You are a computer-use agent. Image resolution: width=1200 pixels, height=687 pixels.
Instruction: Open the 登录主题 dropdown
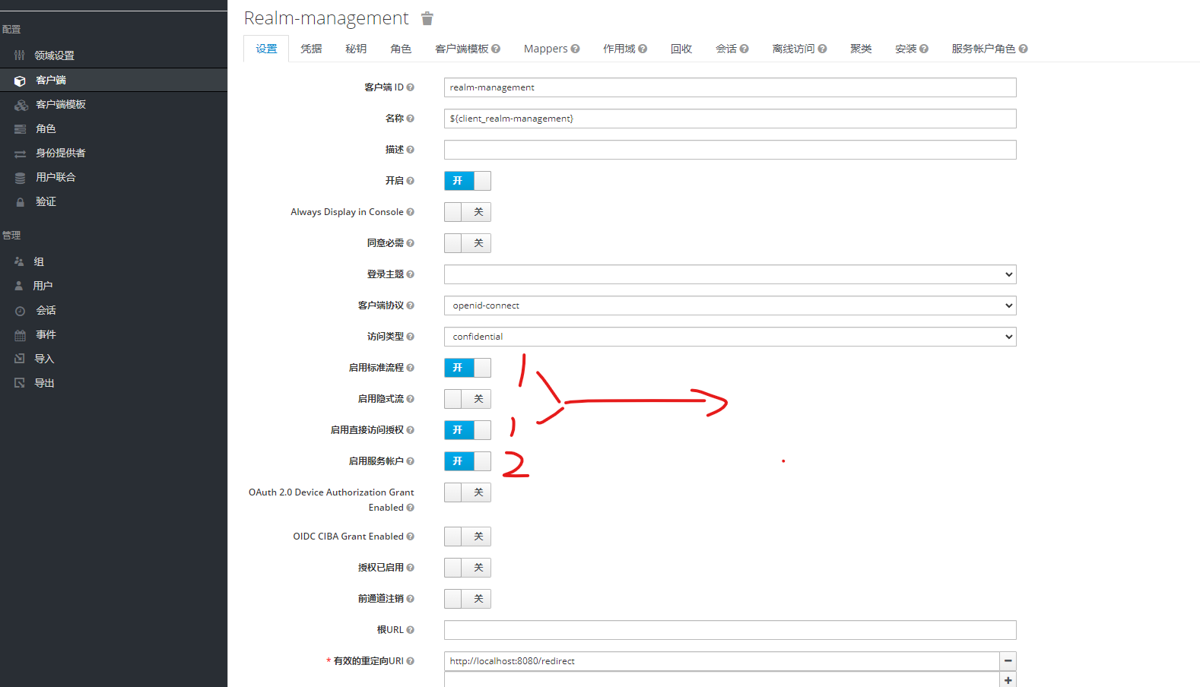730,274
